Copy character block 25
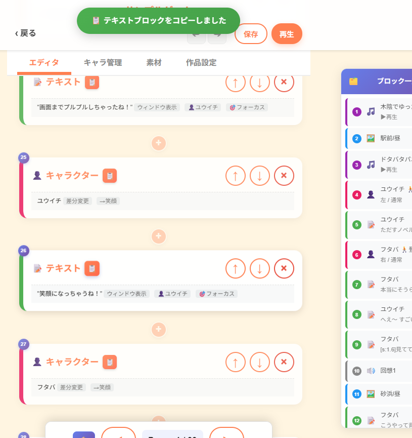This screenshot has width=412, height=438. 110,176
